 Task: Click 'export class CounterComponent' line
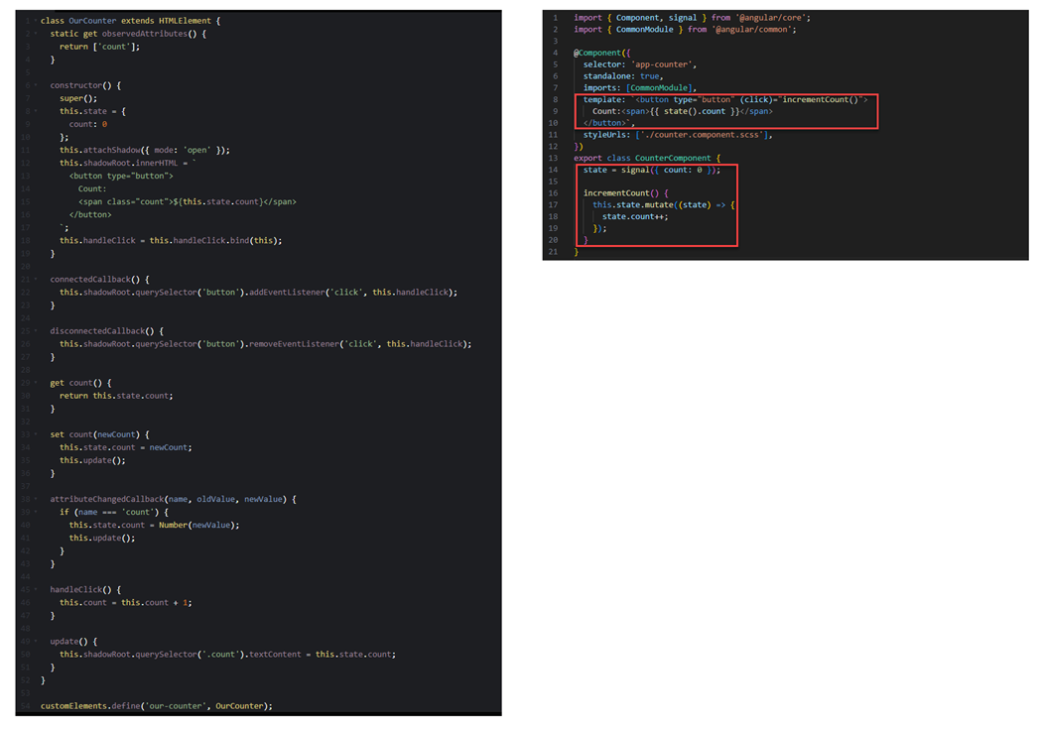pyautogui.click(x=647, y=159)
